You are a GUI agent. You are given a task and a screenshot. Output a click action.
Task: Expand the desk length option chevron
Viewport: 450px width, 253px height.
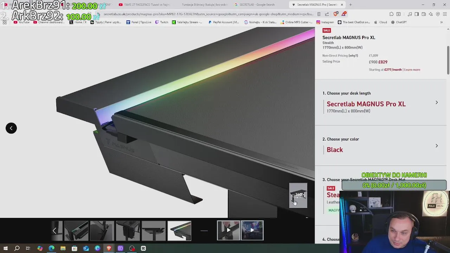(x=437, y=103)
